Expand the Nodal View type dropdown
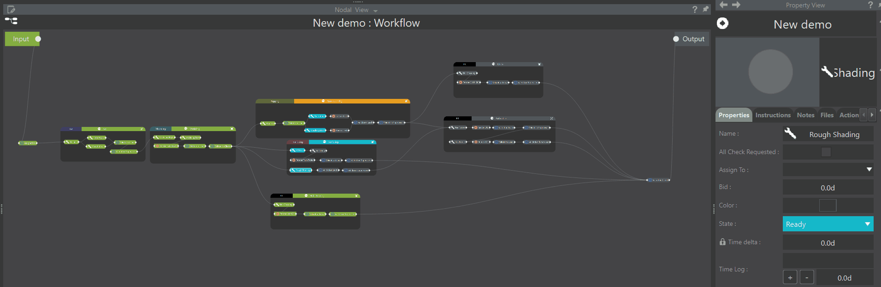This screenshot has width=881, height=287. pos(375,11)
